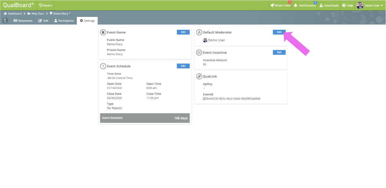Click the No Repeats type value

pyautogui.click(x=115, y=108)
